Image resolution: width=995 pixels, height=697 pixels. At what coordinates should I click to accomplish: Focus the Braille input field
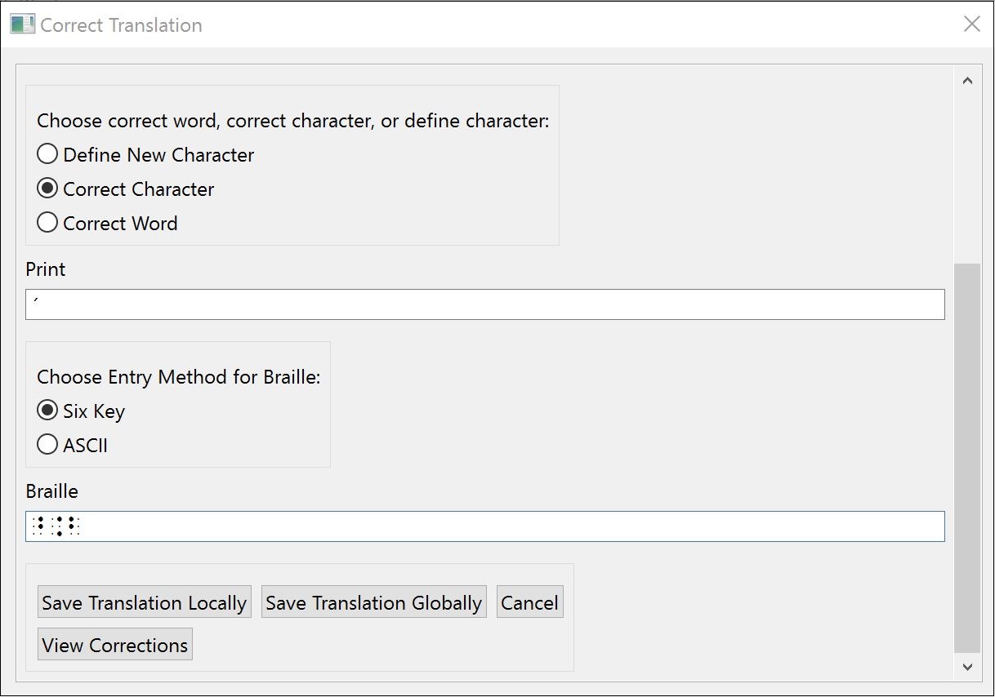[x=485, y=526]
